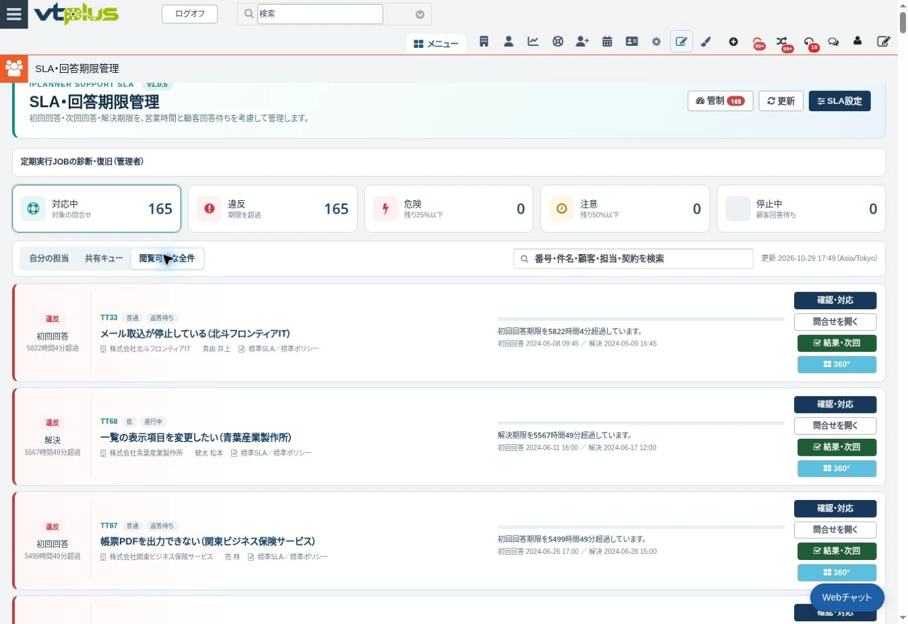The height and width of the screenshot is (624, 908).
Task: Open the person (contacts) toolbar icon
Action: pyautogui.click(x=509, y=42)
